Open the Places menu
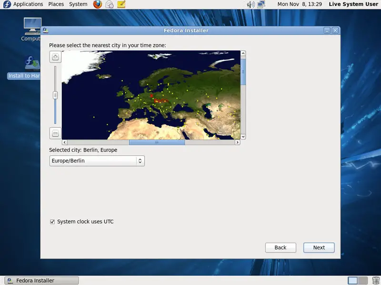The height and width of the screenshot is (285, 381). [56, 4]
